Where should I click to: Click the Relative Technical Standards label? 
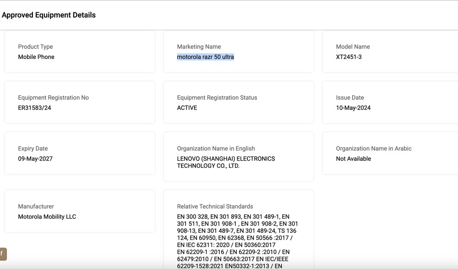[215, 206]
